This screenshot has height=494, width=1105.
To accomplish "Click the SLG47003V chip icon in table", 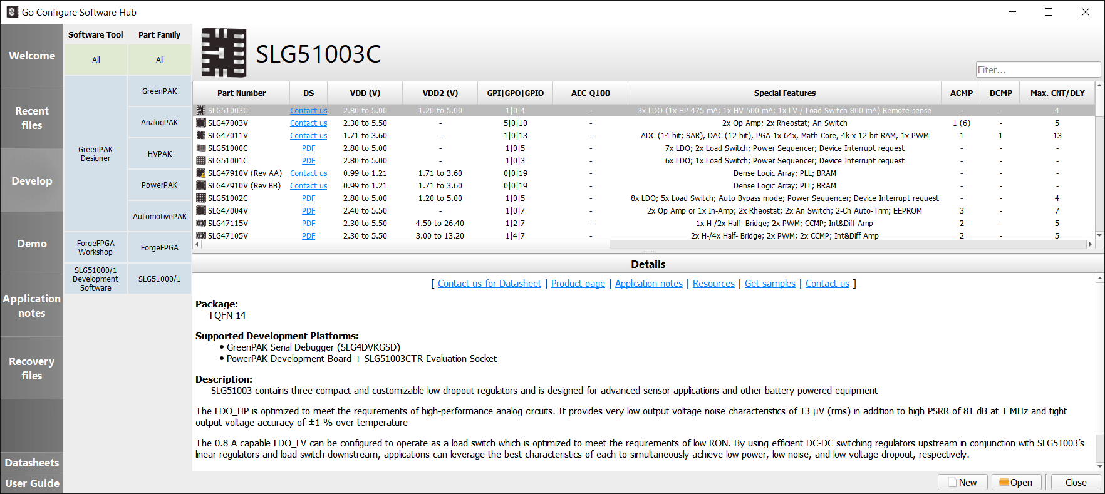I will [x=200, y=123].
